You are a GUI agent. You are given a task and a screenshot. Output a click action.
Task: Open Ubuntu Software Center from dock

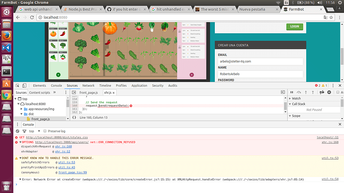[x=6, y=83]
